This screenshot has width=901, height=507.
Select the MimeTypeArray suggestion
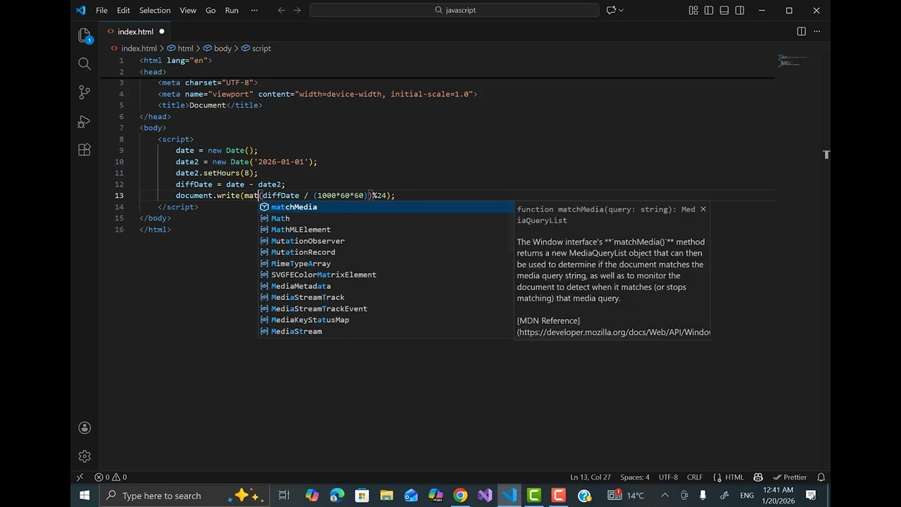pos(386,263)
